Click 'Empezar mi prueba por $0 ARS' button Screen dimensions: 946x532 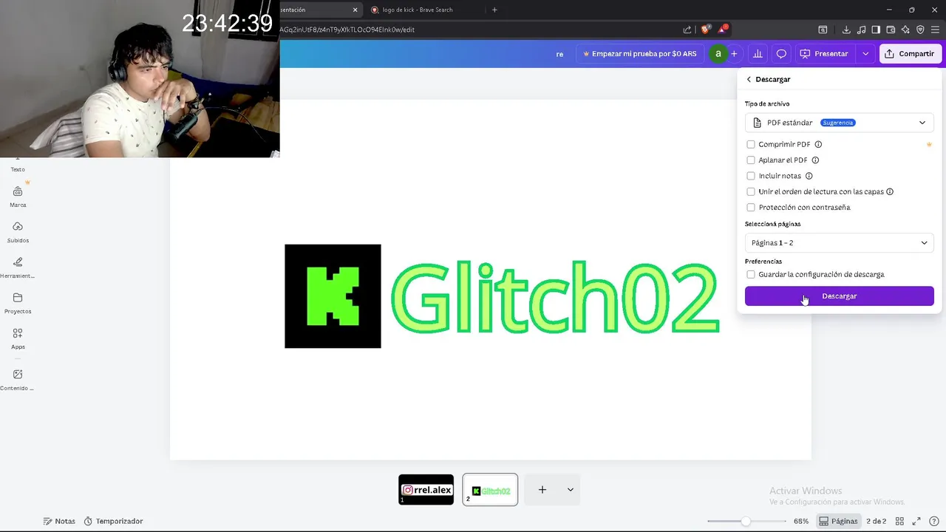click(x=640, y=54)
